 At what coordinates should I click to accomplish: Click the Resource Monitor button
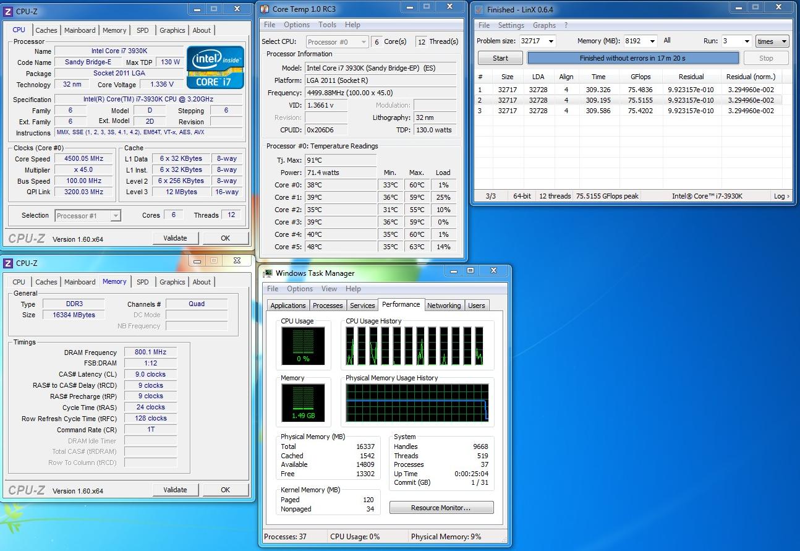click(x=441, y=508)
